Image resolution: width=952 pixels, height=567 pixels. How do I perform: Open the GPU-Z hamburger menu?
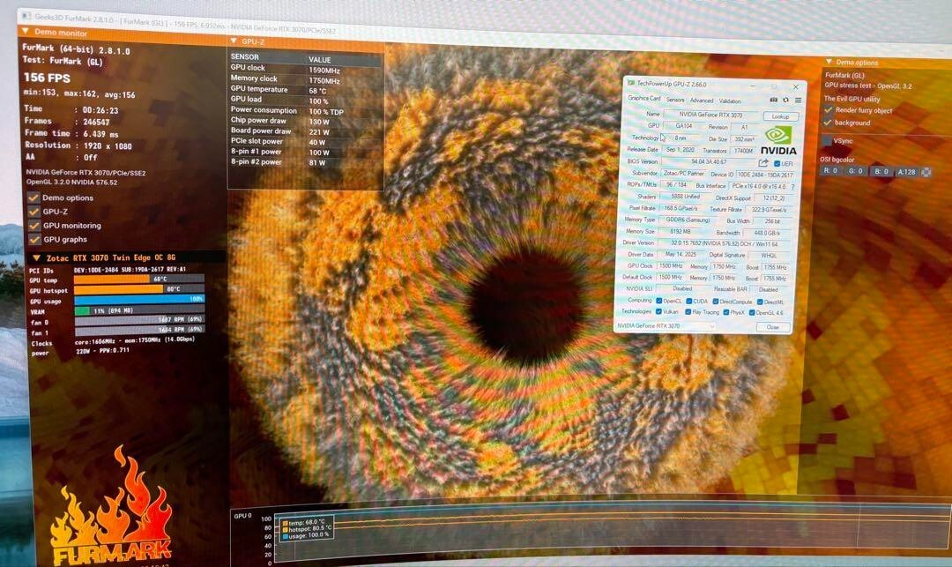coord(798,101)
